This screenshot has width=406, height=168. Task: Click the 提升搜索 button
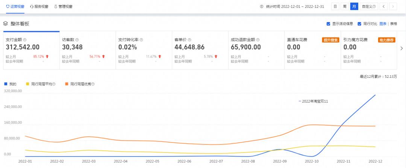(x=330, y=40)
